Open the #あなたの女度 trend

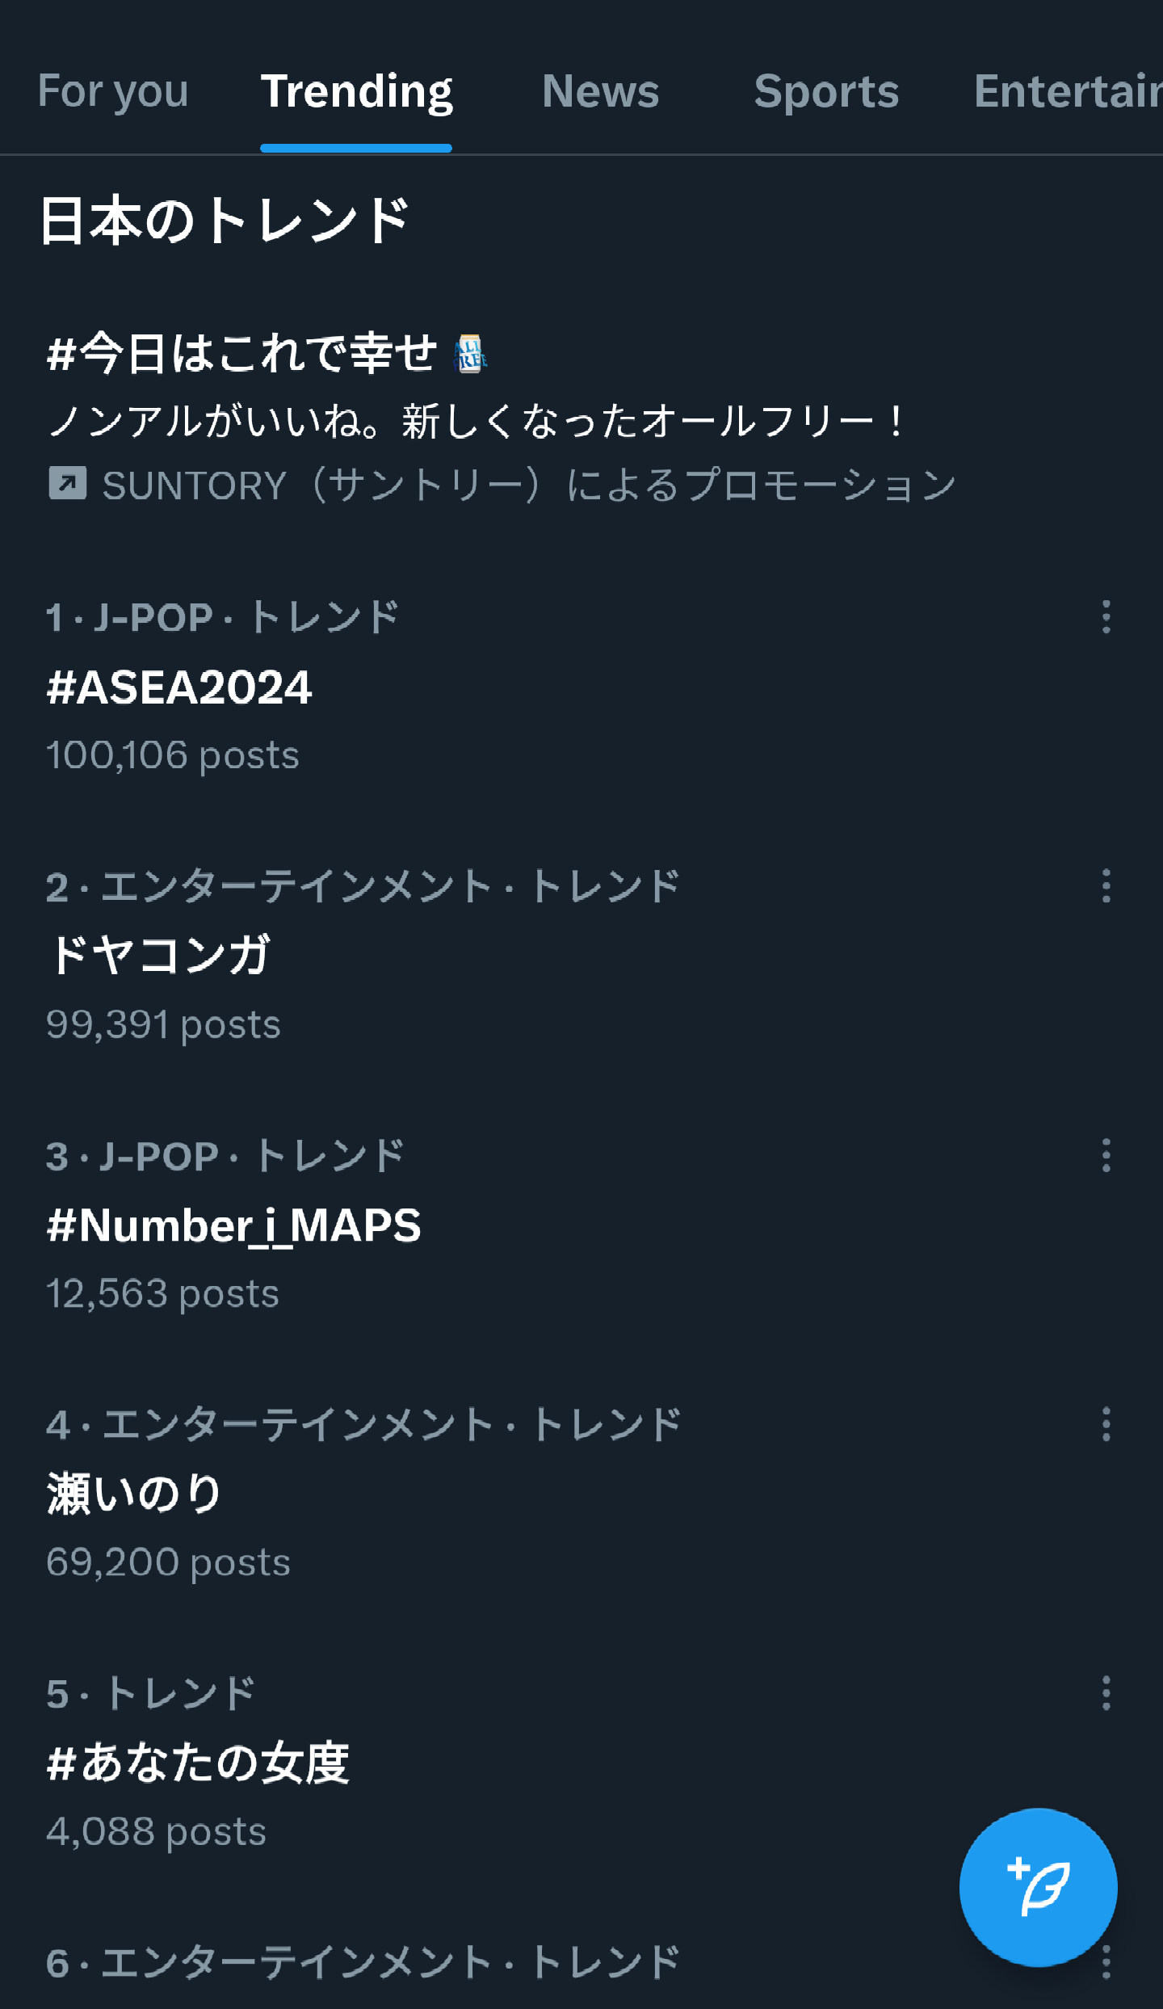coord(198,1763)
